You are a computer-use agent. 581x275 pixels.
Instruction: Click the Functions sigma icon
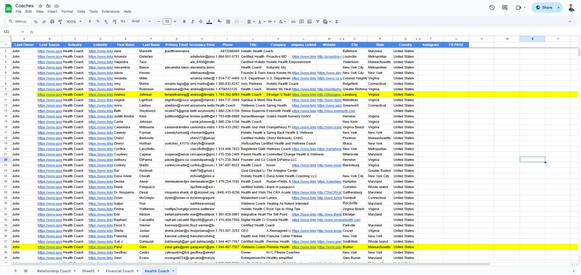(336, 22)
